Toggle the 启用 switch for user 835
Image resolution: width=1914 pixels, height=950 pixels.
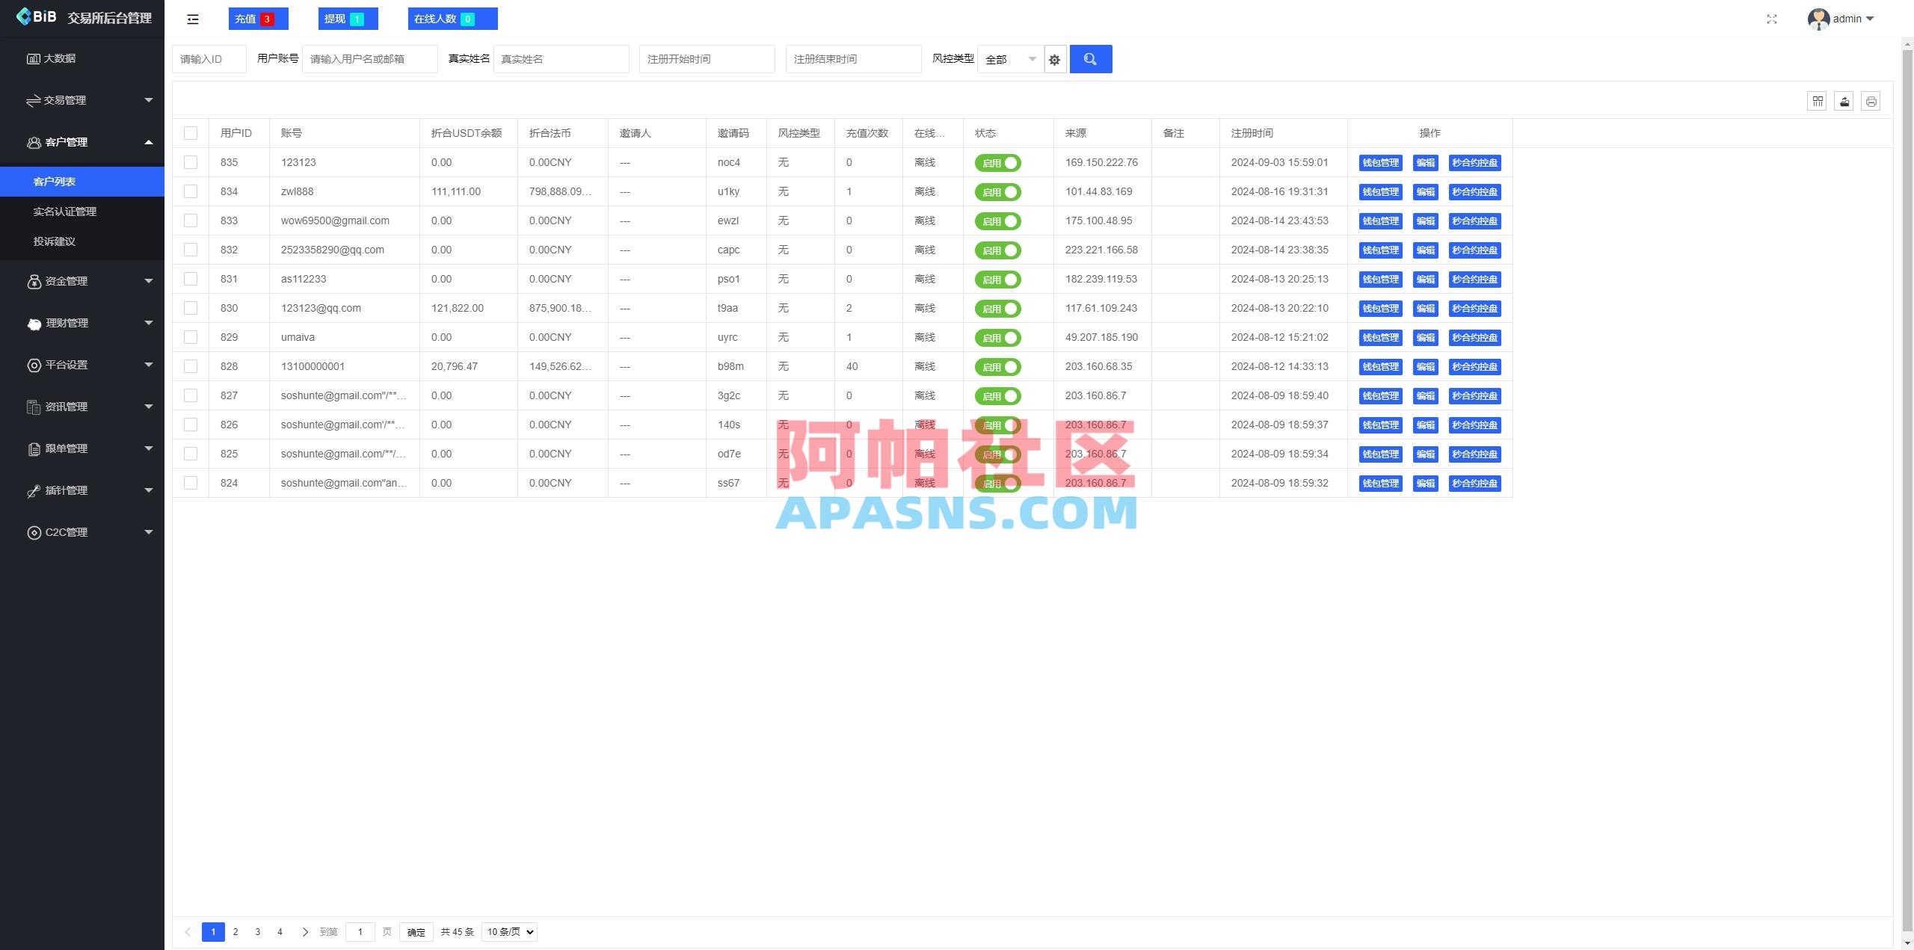click(998, 162)
